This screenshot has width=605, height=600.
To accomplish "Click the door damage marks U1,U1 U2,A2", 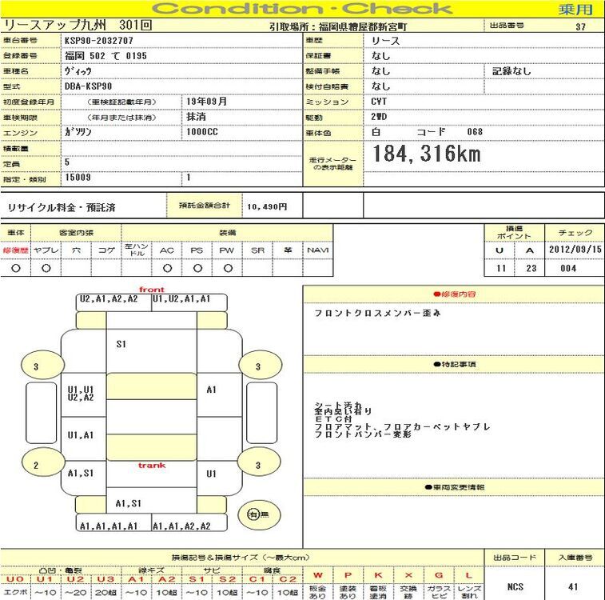I will tap(81, 394).
